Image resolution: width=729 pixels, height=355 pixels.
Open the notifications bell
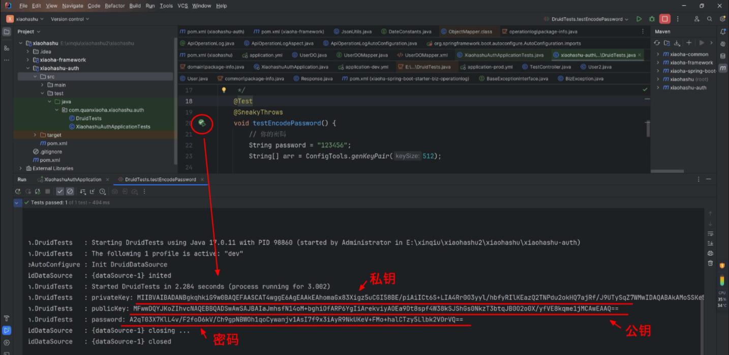pyautogui.click(x=722, y=32)
